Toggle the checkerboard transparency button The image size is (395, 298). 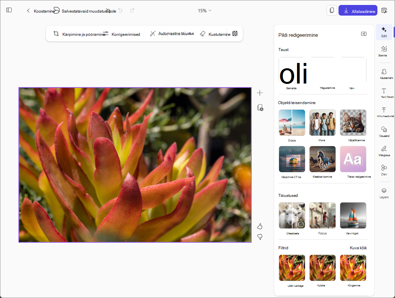coord(235,33)
